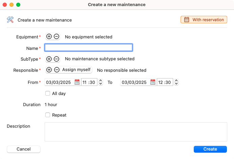Image resolution: width=234 pixels, height=159 pixels.
Task: Add a maintenance subtype with plus icon
Action: point(49,59)
